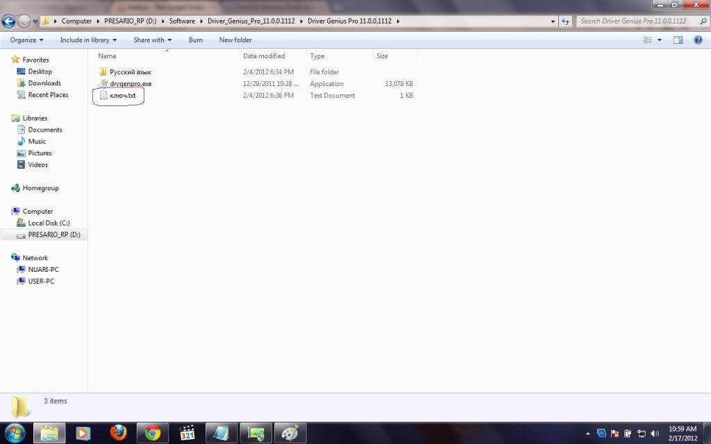Go to Software in the address breadcrumb
This screenshot has width=711, height=444.
(182, 21)
